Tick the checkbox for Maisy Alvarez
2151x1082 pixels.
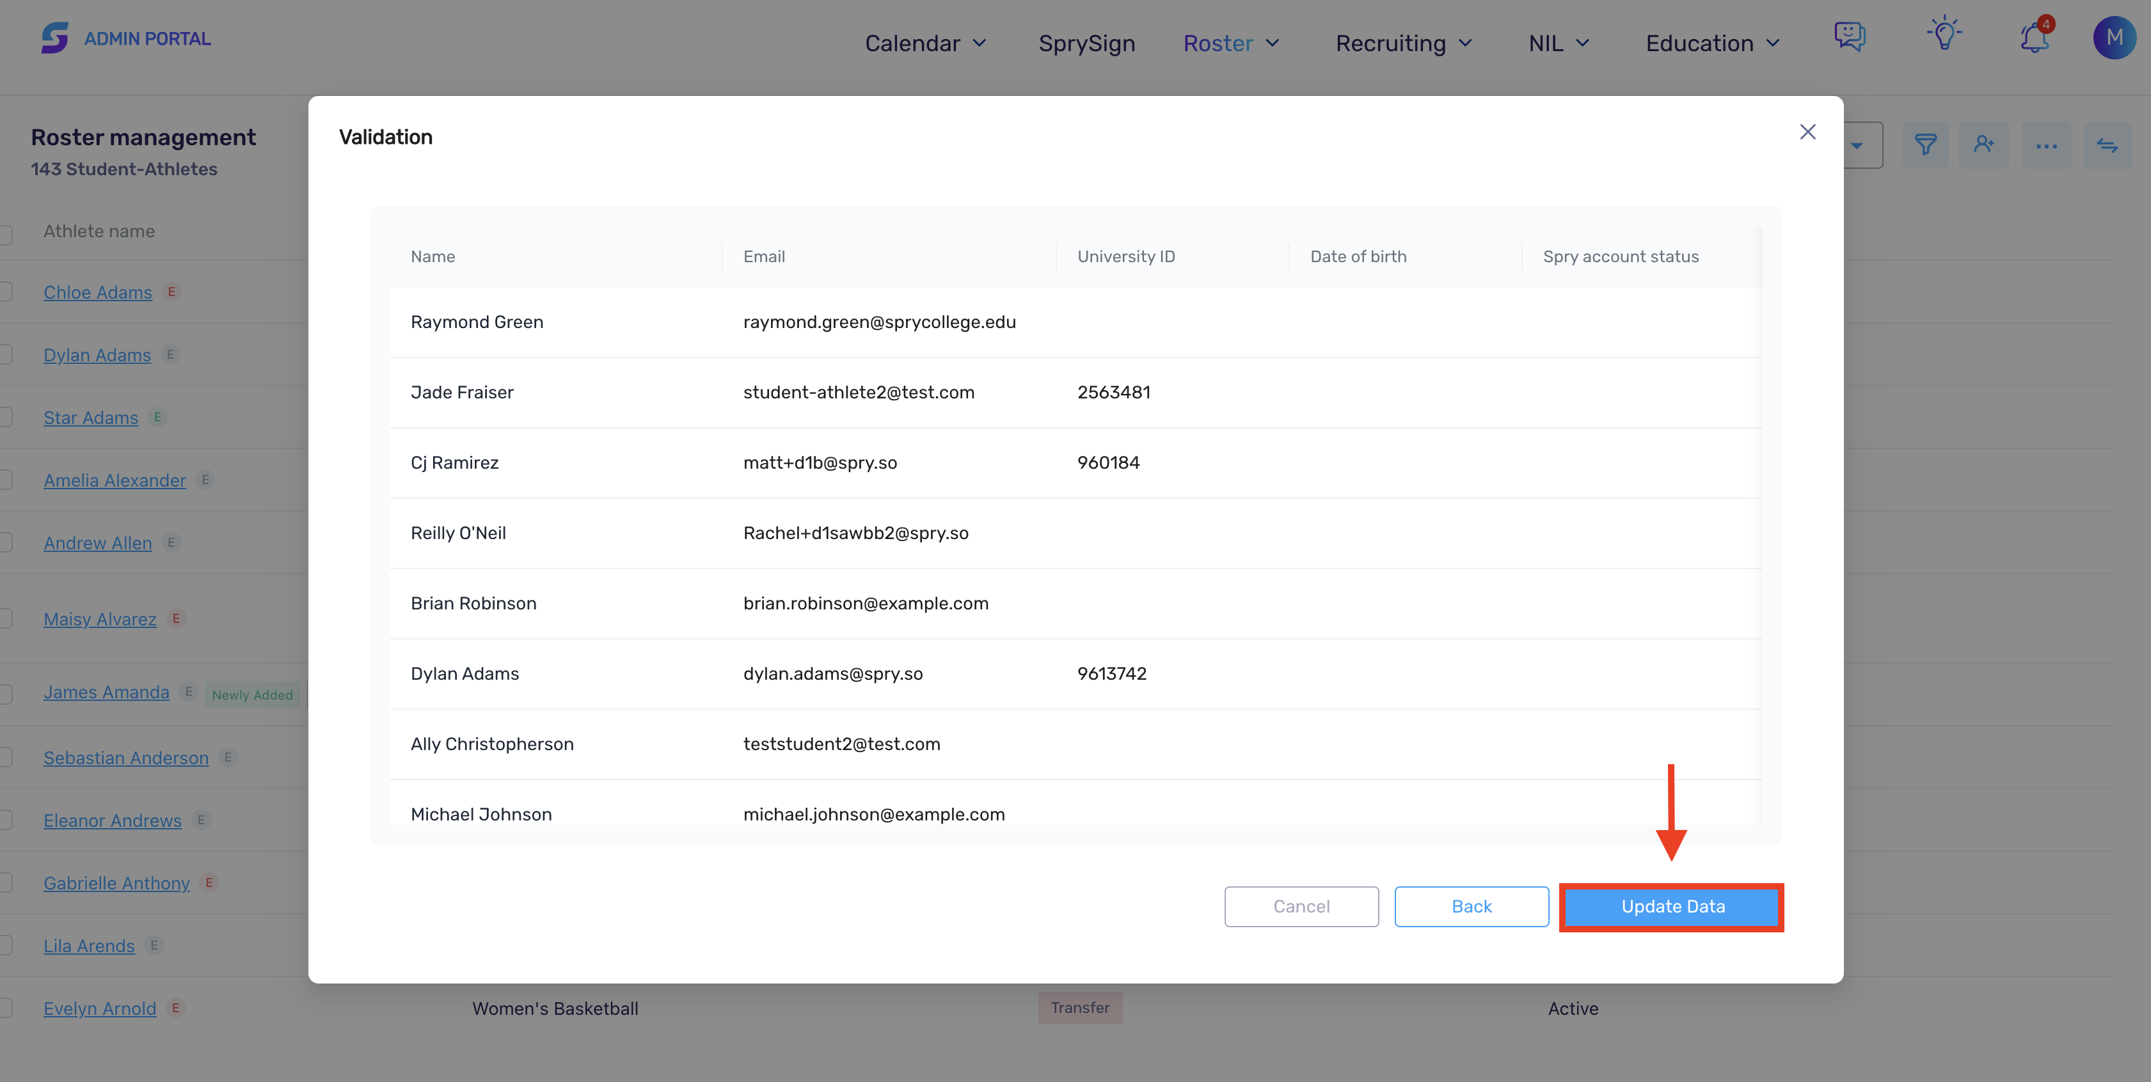click(x=5, y=618)
